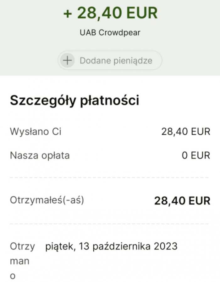The width and height of the screenshot is (220, 282).
Task: Click the plus icon in the Dodane pieniądze chip
Action: pos(67,60)
